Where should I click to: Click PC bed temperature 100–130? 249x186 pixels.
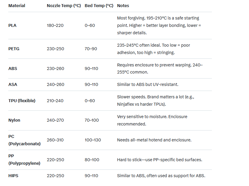pyautogui.click(x=93, y=140)
